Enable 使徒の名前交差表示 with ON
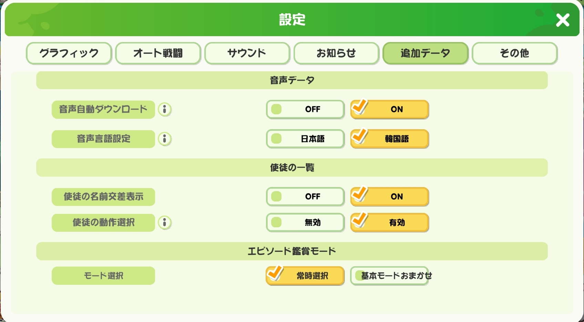The height and width of the screenshot is (322, 584). coord(389,197)
